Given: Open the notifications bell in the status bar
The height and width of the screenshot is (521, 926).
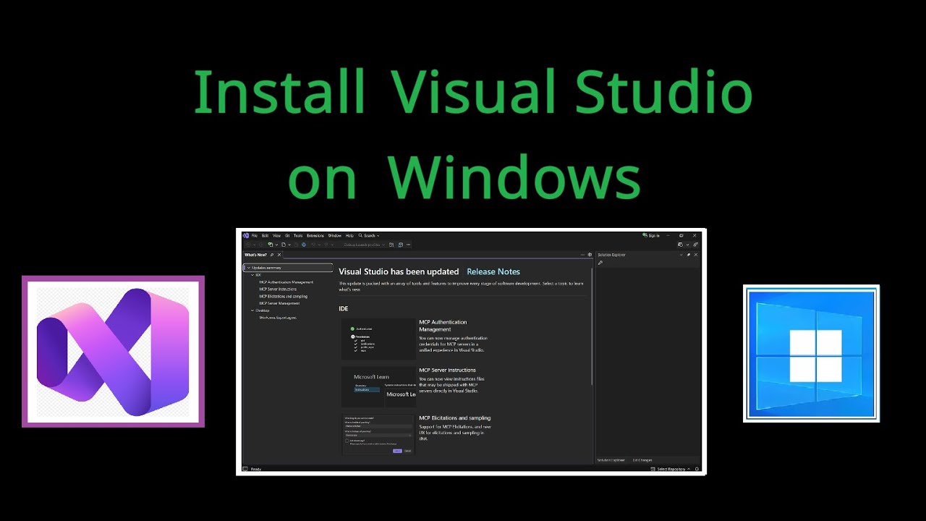Looking at the screenshot, I should pos(697,469).
